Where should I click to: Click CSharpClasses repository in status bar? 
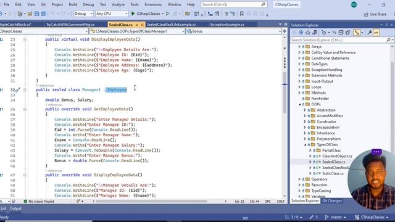click(372, 217)
